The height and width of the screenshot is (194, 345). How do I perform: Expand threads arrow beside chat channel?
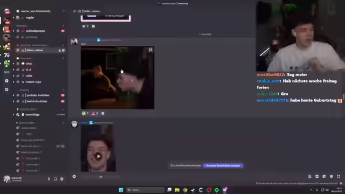[x=13, y=64]
